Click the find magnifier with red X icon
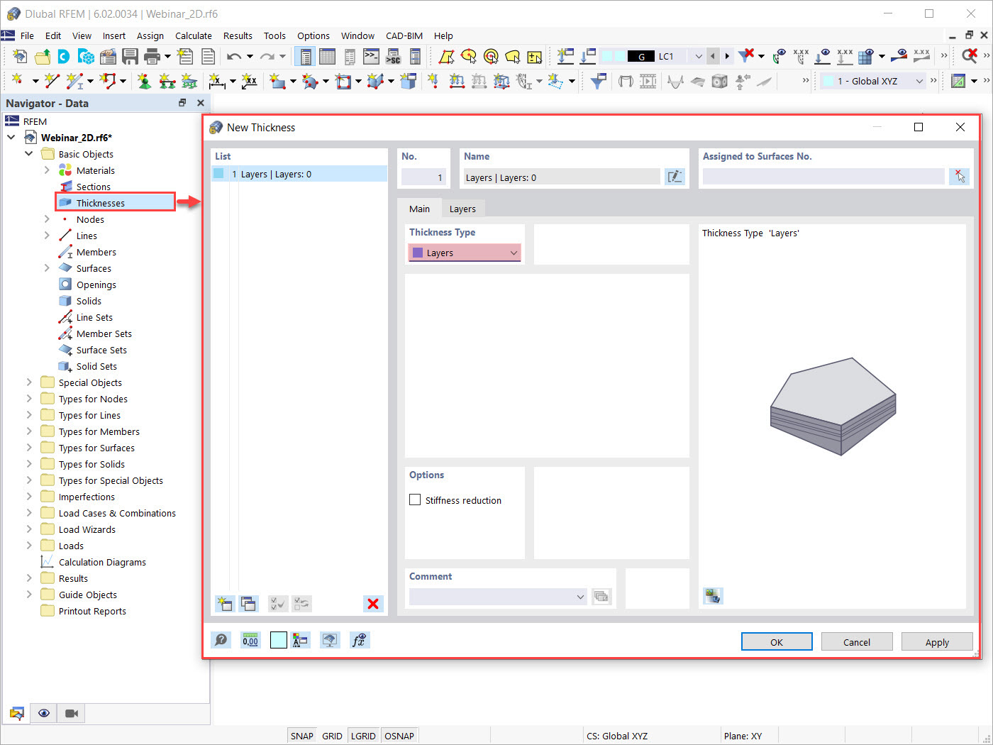This screenshot has height=745, width=993. (970, 56)
